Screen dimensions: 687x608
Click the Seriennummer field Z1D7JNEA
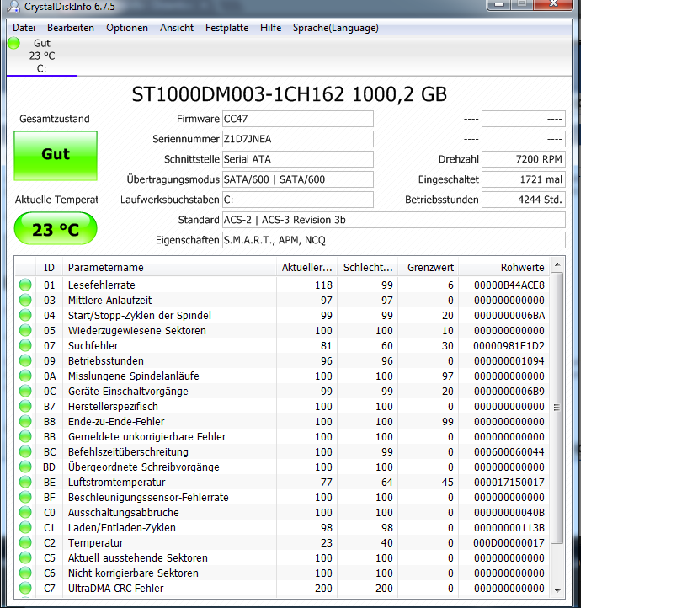point(298,139)
